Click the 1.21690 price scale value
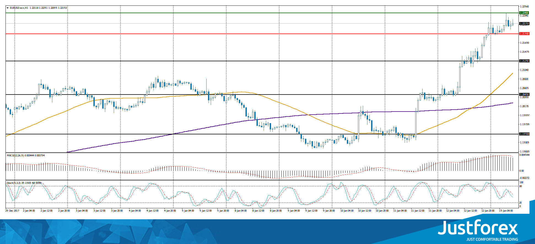 point(525,43)
